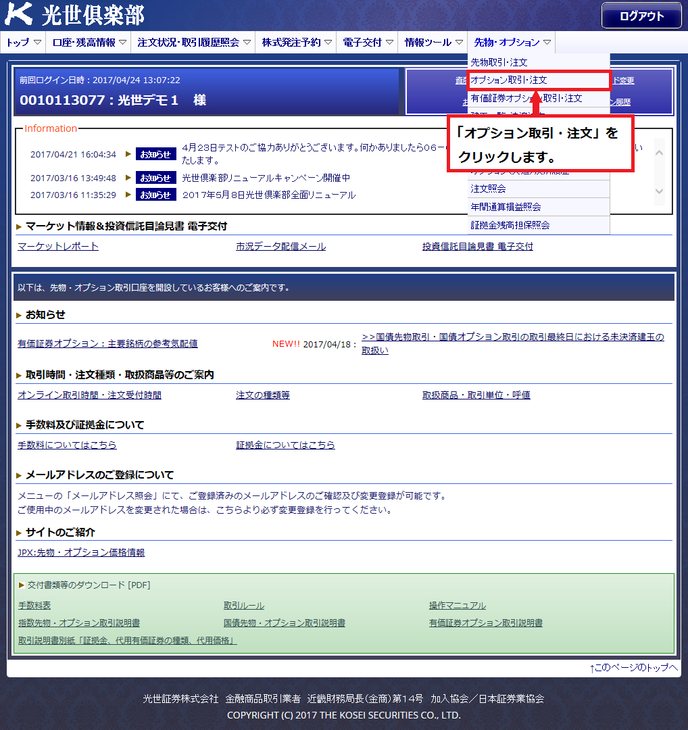This screenshot has height=730, width=688.
Task: Click the 光世倶楽部 K logo
Action: pyautogui.click(x=74, y=14)
